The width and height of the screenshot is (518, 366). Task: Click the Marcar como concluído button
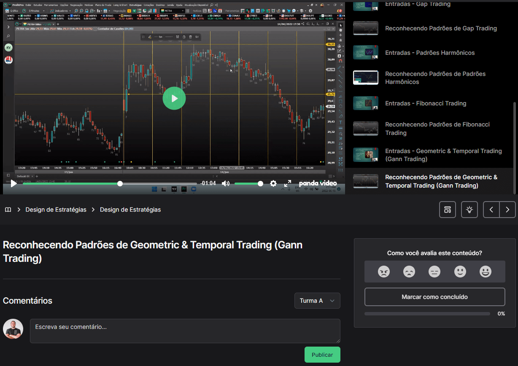pyautogui.click(x=434, y=297)
